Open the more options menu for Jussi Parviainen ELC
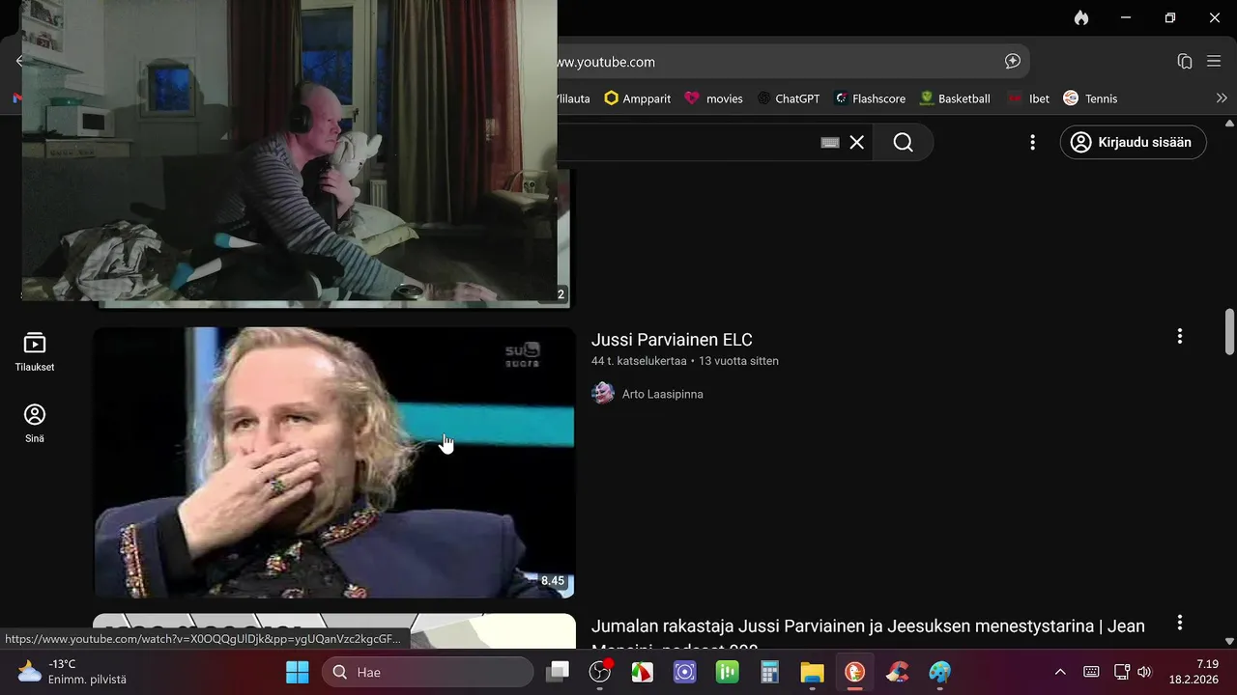 click(x=1179, y=336)
